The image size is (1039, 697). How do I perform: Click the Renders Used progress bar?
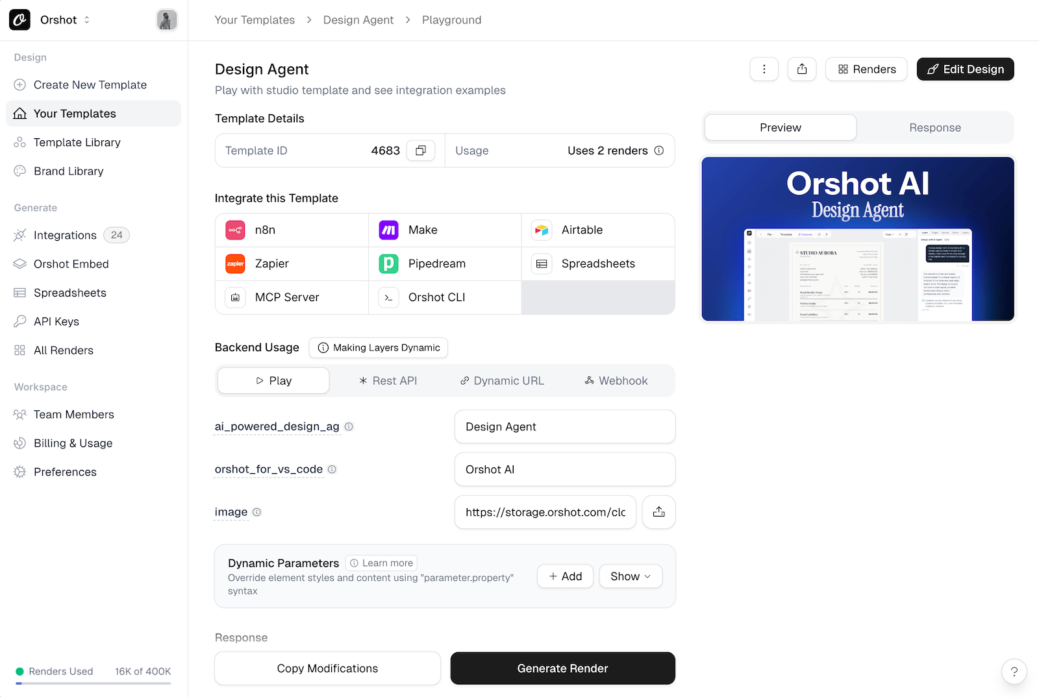pyautogui.click(x=93, y=685)
